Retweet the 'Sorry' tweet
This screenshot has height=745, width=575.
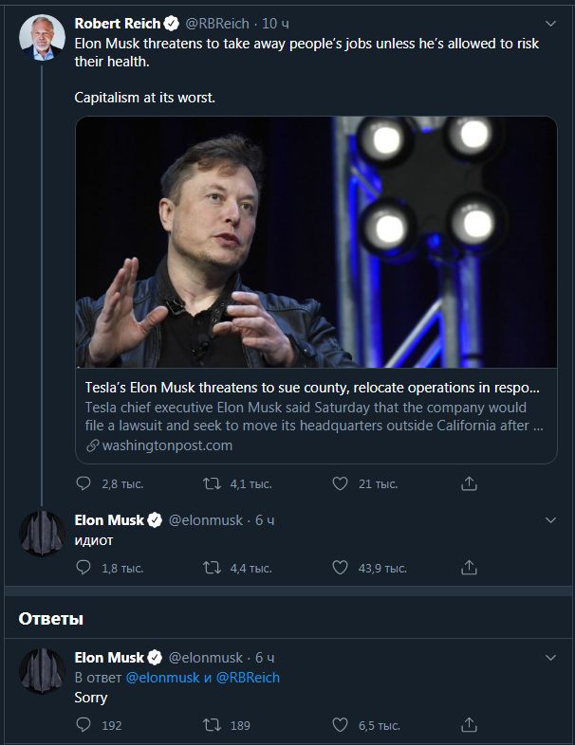[x=213, y=725]
